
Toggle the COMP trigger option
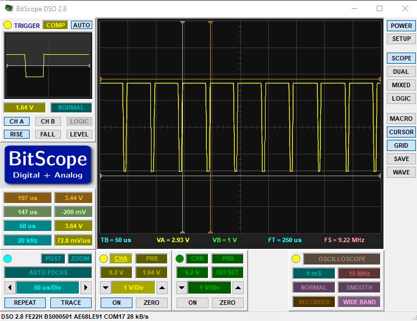tap(55, 25)
